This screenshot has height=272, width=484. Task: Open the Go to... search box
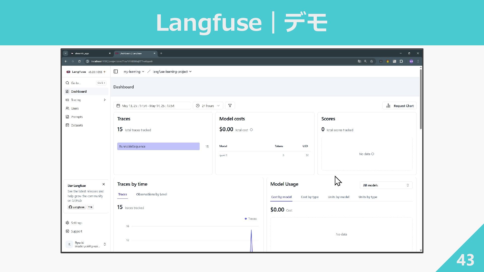point(86,83)
